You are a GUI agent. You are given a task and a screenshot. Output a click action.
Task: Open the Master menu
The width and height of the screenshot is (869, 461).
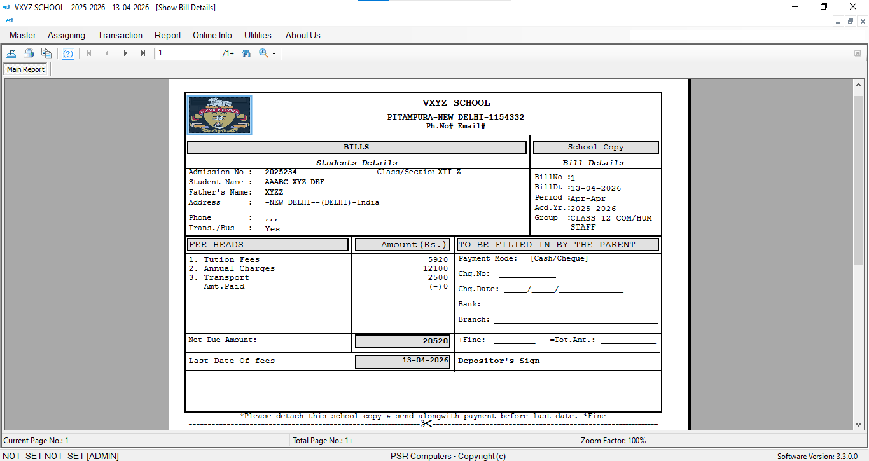[x=22, y=35]
